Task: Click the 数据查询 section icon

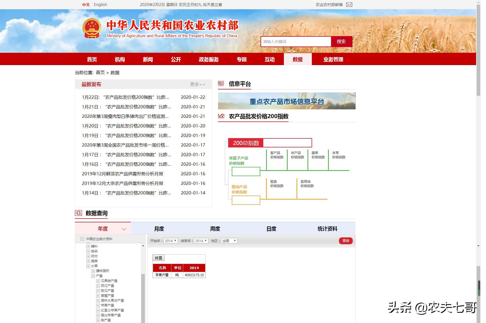Action: [78, 213]
